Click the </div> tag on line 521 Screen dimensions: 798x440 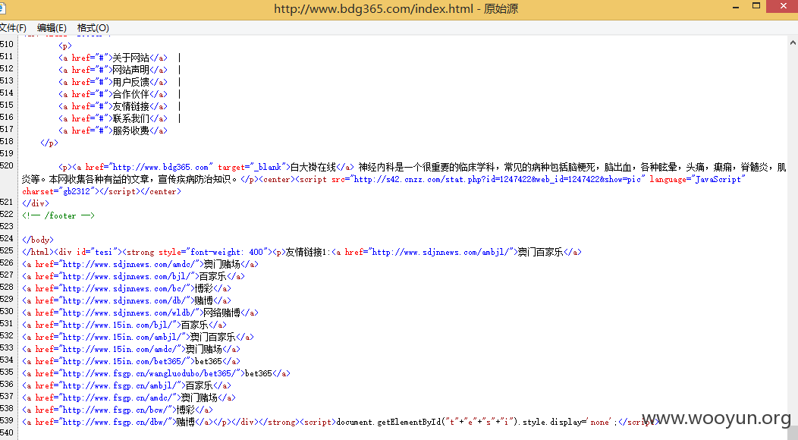[36, 204]
